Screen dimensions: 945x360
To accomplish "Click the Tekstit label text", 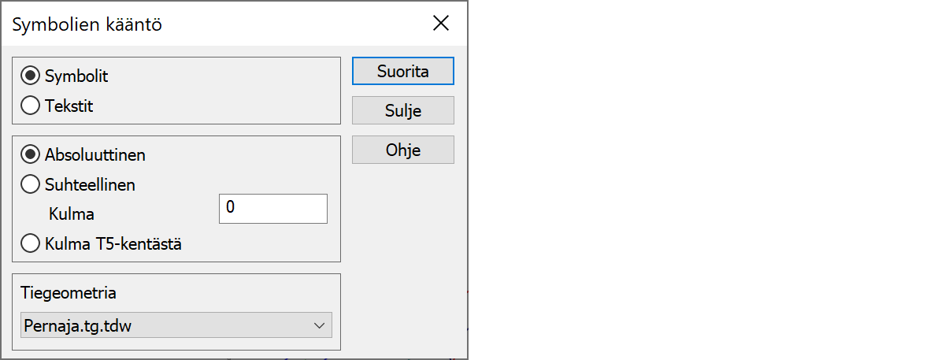I will [x=69, y=106].
